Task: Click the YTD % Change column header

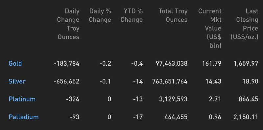Action: point(131,15)
